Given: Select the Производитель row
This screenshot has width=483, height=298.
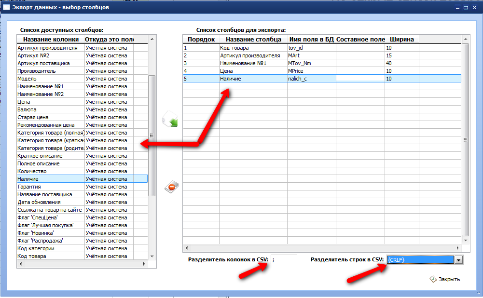Looking at the screenshot, I should coord(82,71).
